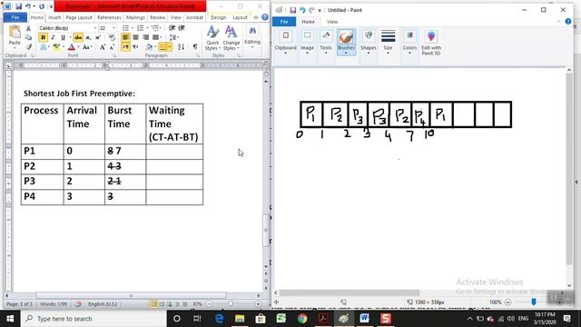This screenshot has width=581, height=327.
Task: Select Format Painter in Word
Action: tap(28, 46)
